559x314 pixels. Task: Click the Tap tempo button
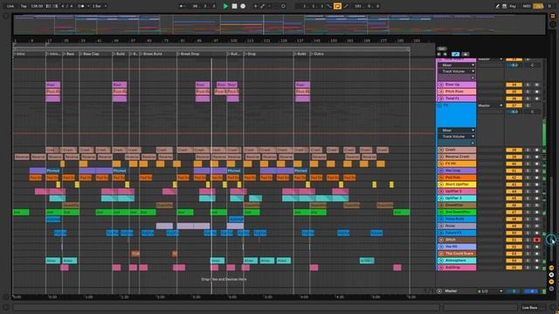click(x=24, y=6)
